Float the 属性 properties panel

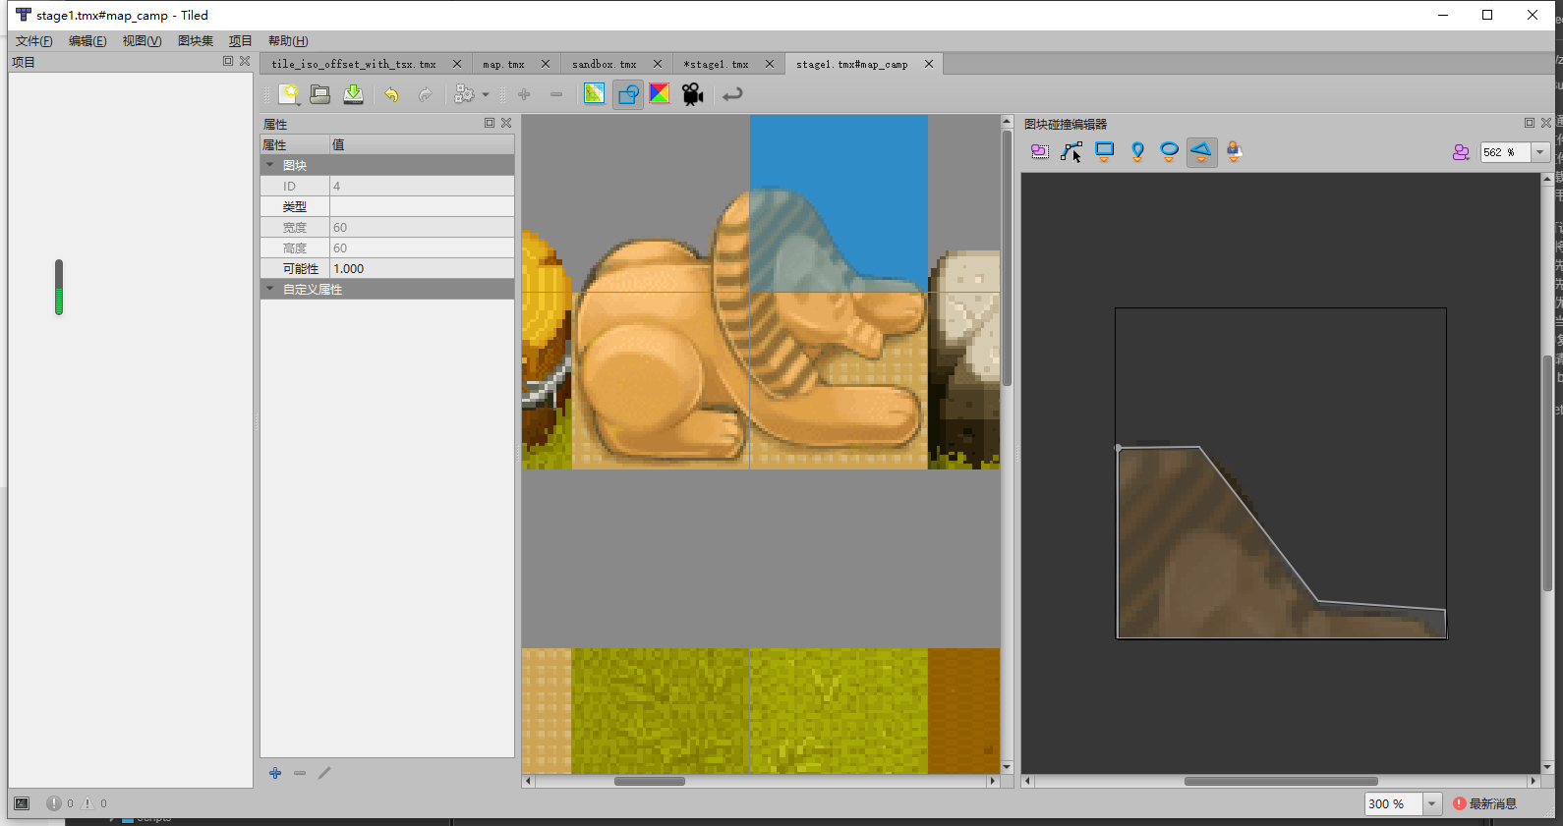490,123
